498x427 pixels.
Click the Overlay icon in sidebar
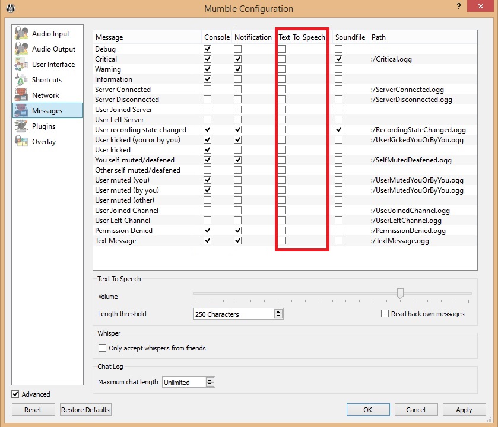coord(21,141)
